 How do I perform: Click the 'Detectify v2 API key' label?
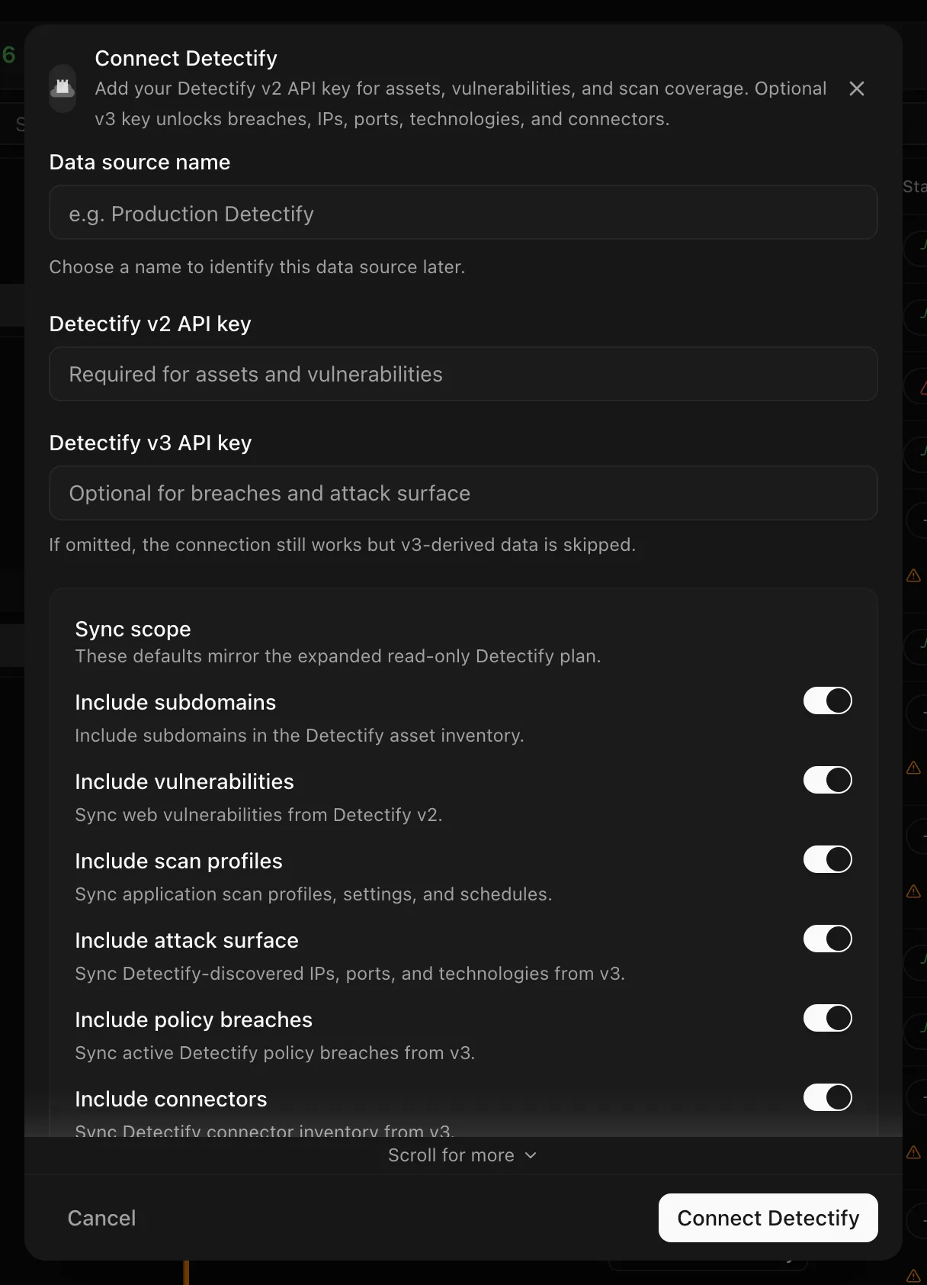150,324
